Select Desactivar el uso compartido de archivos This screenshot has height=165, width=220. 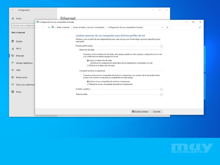[88, 84]
